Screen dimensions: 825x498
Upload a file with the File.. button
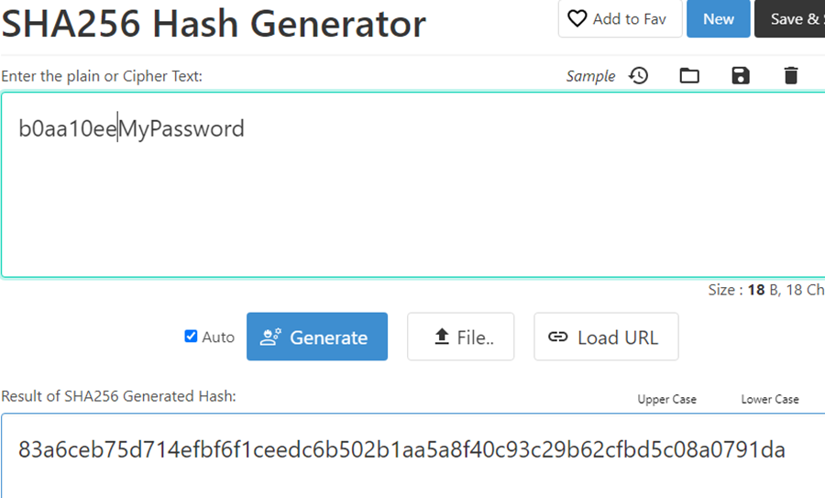[460, 338]
